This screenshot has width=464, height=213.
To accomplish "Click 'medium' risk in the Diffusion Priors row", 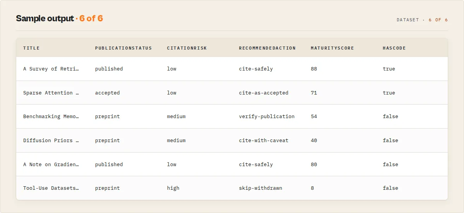I will (x=176, y=141).
